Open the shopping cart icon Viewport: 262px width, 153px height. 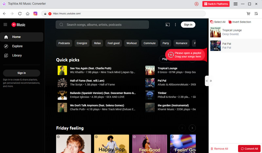pos(248,14)
